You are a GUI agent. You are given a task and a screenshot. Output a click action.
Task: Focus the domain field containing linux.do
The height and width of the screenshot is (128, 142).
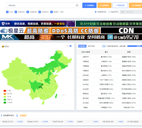tap(43, 5)
